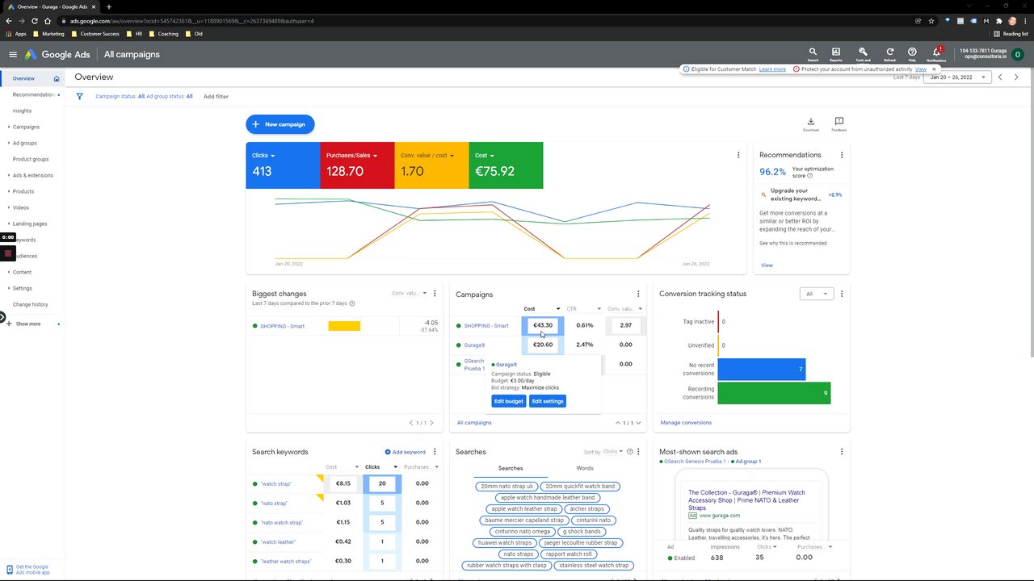Open Conv. value / cost metric dropdown
This screenshot has width=1034, height=581.
(431, 165)
